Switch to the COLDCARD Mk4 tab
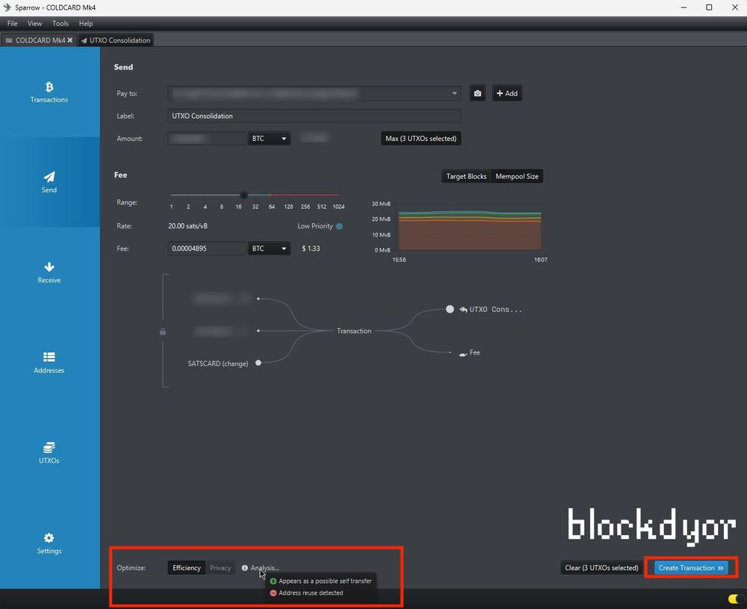This screenshot has height=609, width=747. [37, 40]
